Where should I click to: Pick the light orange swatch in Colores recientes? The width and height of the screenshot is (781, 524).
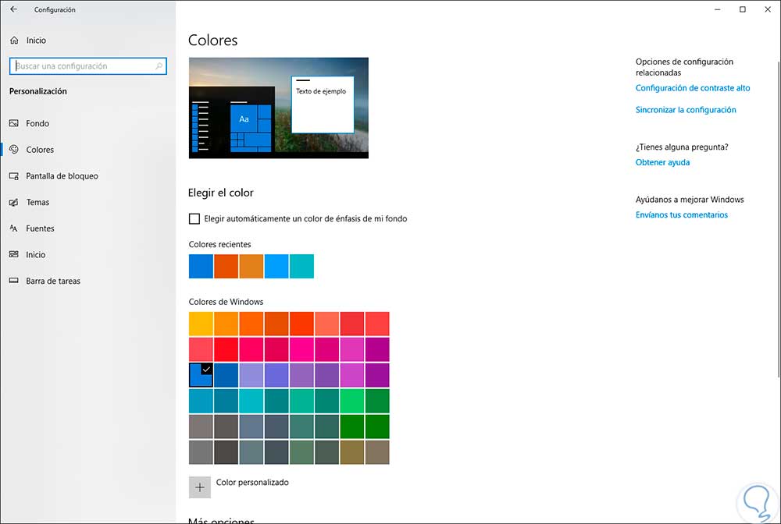point(251,266)
